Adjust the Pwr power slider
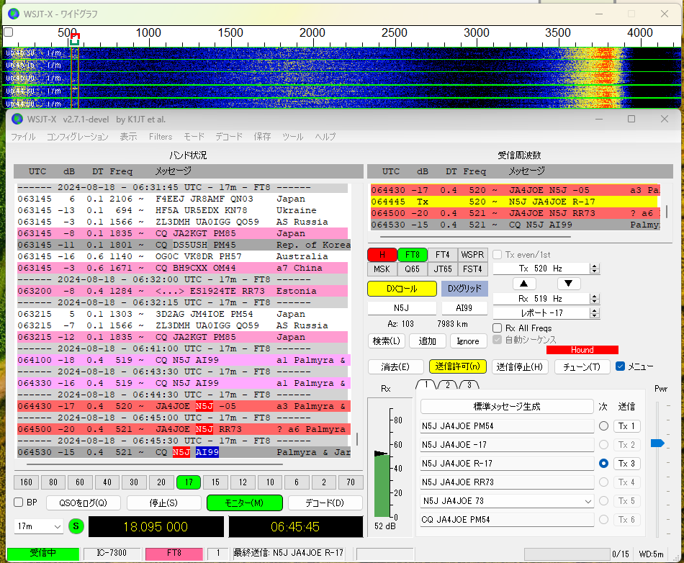This screenshot has width=684, height=563. (657, 443)
